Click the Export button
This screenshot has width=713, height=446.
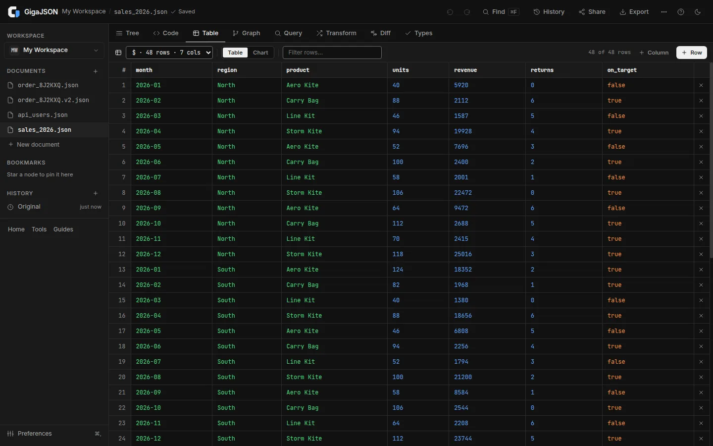click(634, 12)
